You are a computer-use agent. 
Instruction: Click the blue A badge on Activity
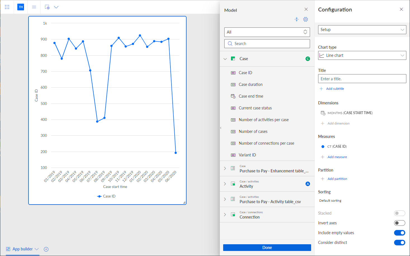(x=308, y=184)
